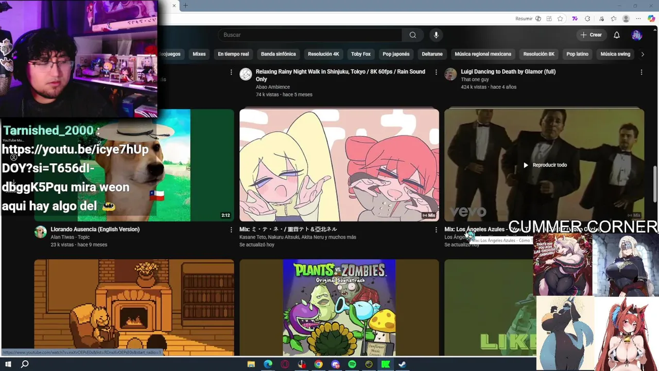Image resolution: width=659 pixels, height=371 pixels.
Task: Select the Música regional mexicana chip
Action: point(483,54)
